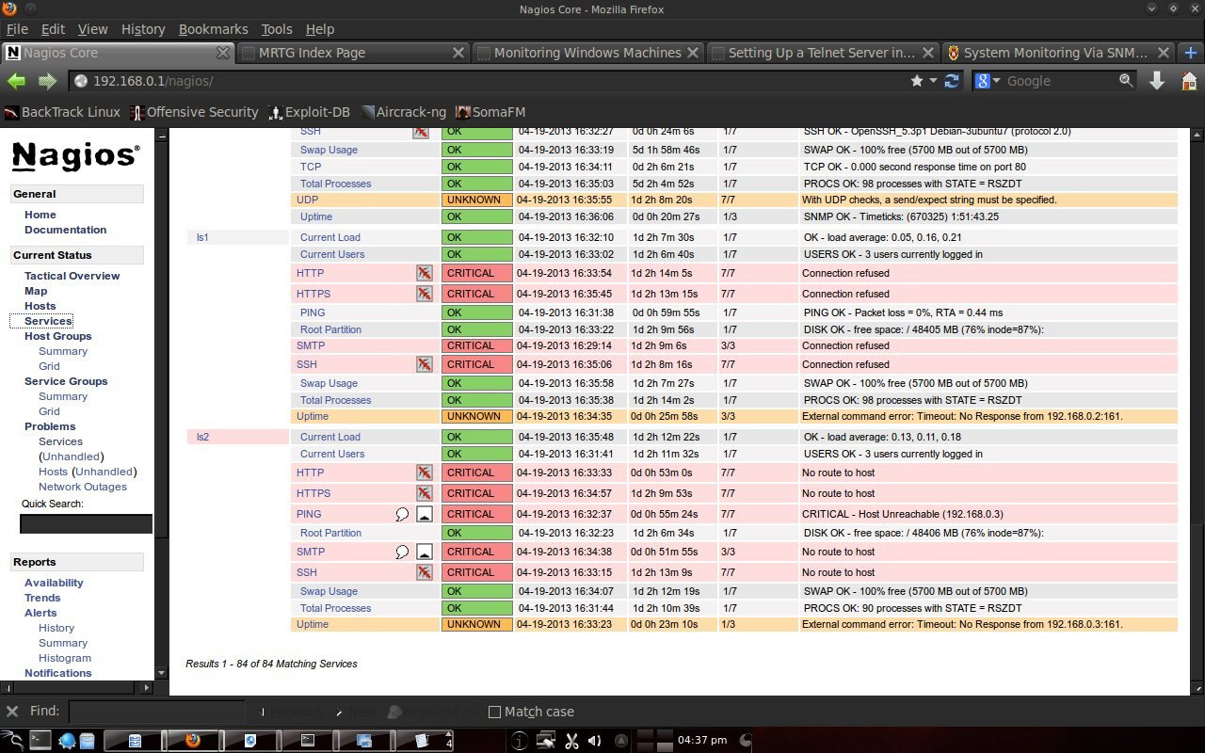Click acknowledged icon on ls2 SMTP row
The width and height of the screenshot is (1205, 753).
425,552
